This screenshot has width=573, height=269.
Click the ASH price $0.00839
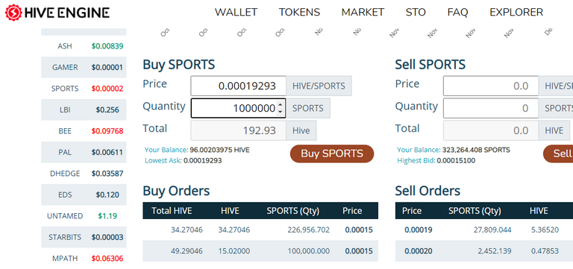tap(107, 46)
